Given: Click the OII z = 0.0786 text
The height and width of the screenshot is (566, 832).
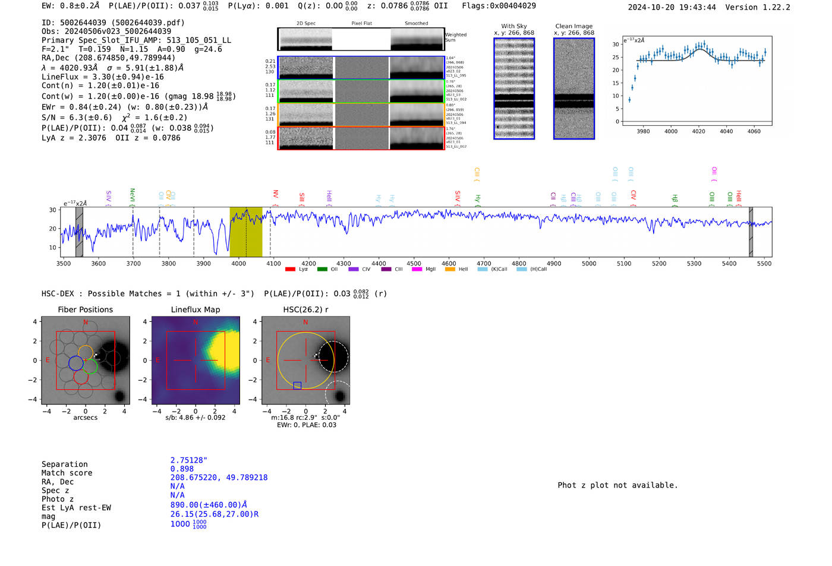Looking at the screenshot, I should click(x=148, y=138).
